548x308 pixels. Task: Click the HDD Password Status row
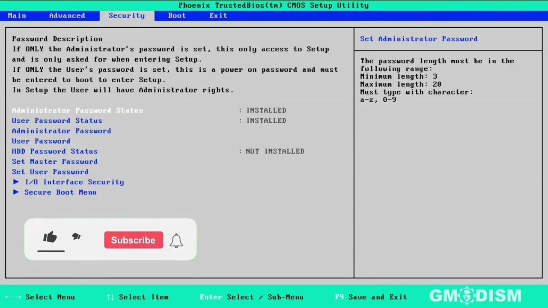[x=54, y=151]
